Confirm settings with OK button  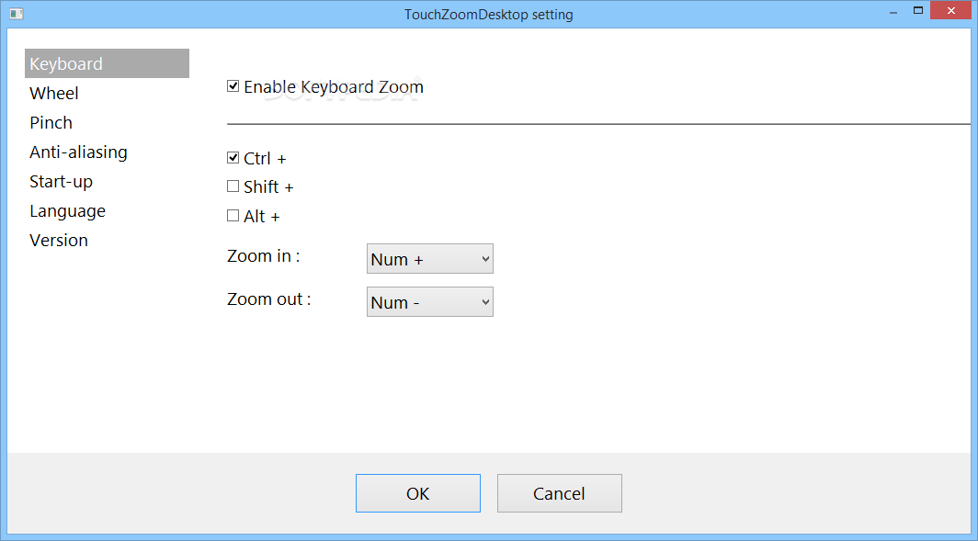[x=418, y=493]
